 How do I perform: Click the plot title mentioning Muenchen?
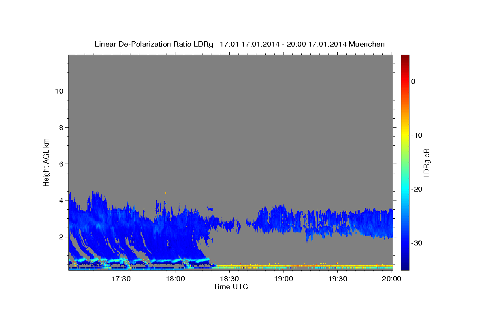[x=239, y=44]
